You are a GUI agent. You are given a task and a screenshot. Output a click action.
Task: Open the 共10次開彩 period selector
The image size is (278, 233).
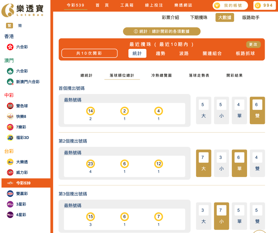[89, 53]
